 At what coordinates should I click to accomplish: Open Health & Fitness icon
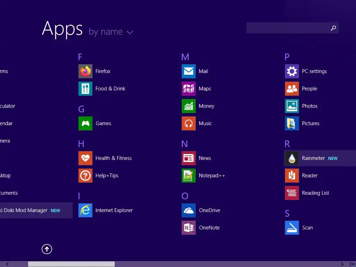click(x=86, y=158)
